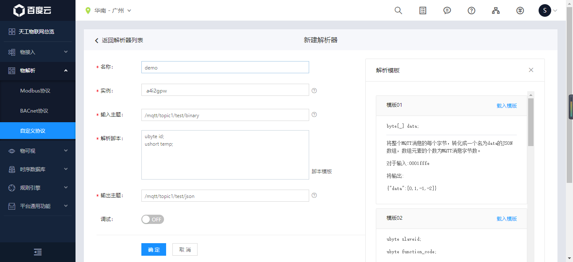Click 物接入 menu label
The image size is (573, 262).
pos(28,52)
